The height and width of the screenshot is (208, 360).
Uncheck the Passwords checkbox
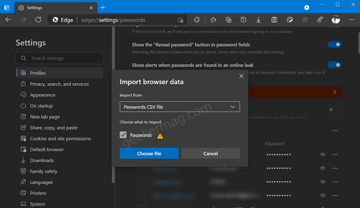pos(123,135)
